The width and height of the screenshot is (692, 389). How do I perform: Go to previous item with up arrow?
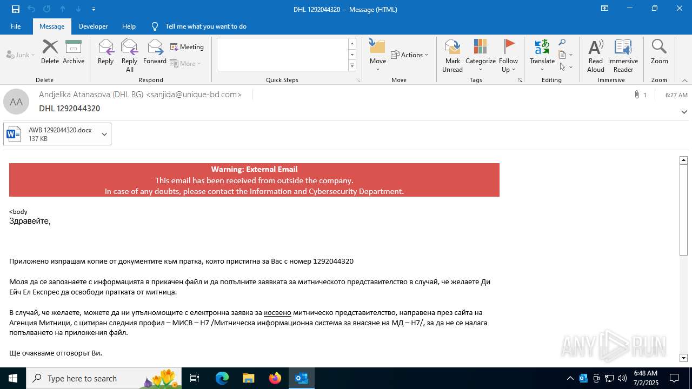pyautogui.click(x=63, y=9)
